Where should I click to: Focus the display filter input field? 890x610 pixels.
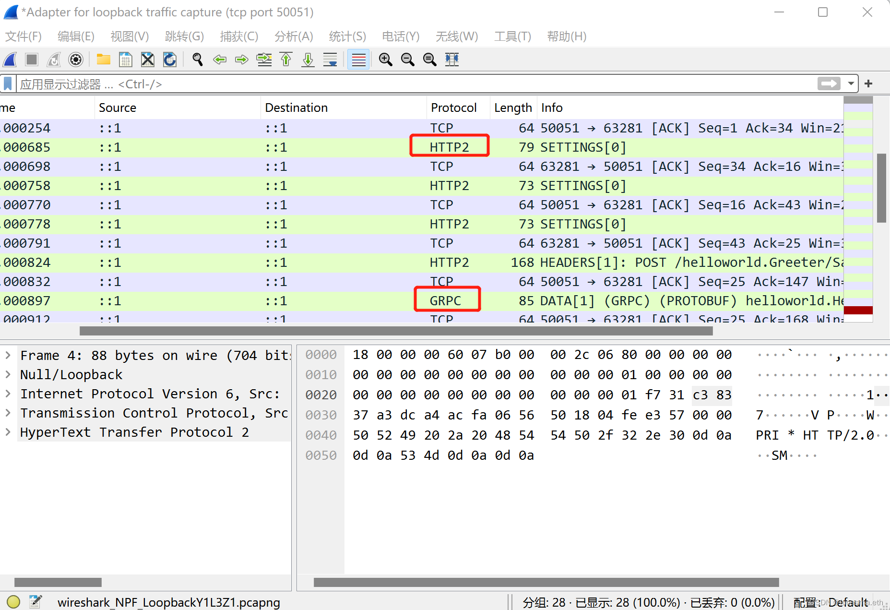pos(416,84)
